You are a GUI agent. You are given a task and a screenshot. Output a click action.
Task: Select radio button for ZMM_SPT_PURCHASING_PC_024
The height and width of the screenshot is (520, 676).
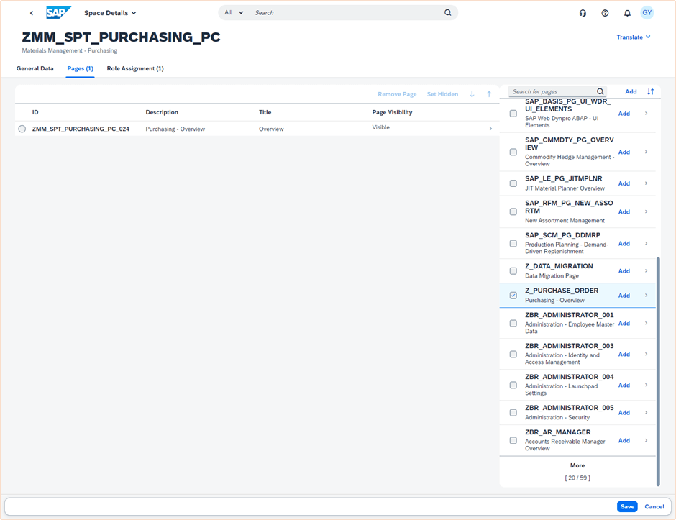[22, 129]
